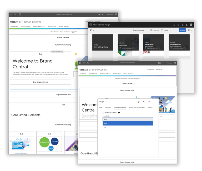
Task: Open Brand Assets menu in back Brand Central page
Action: 25,26
